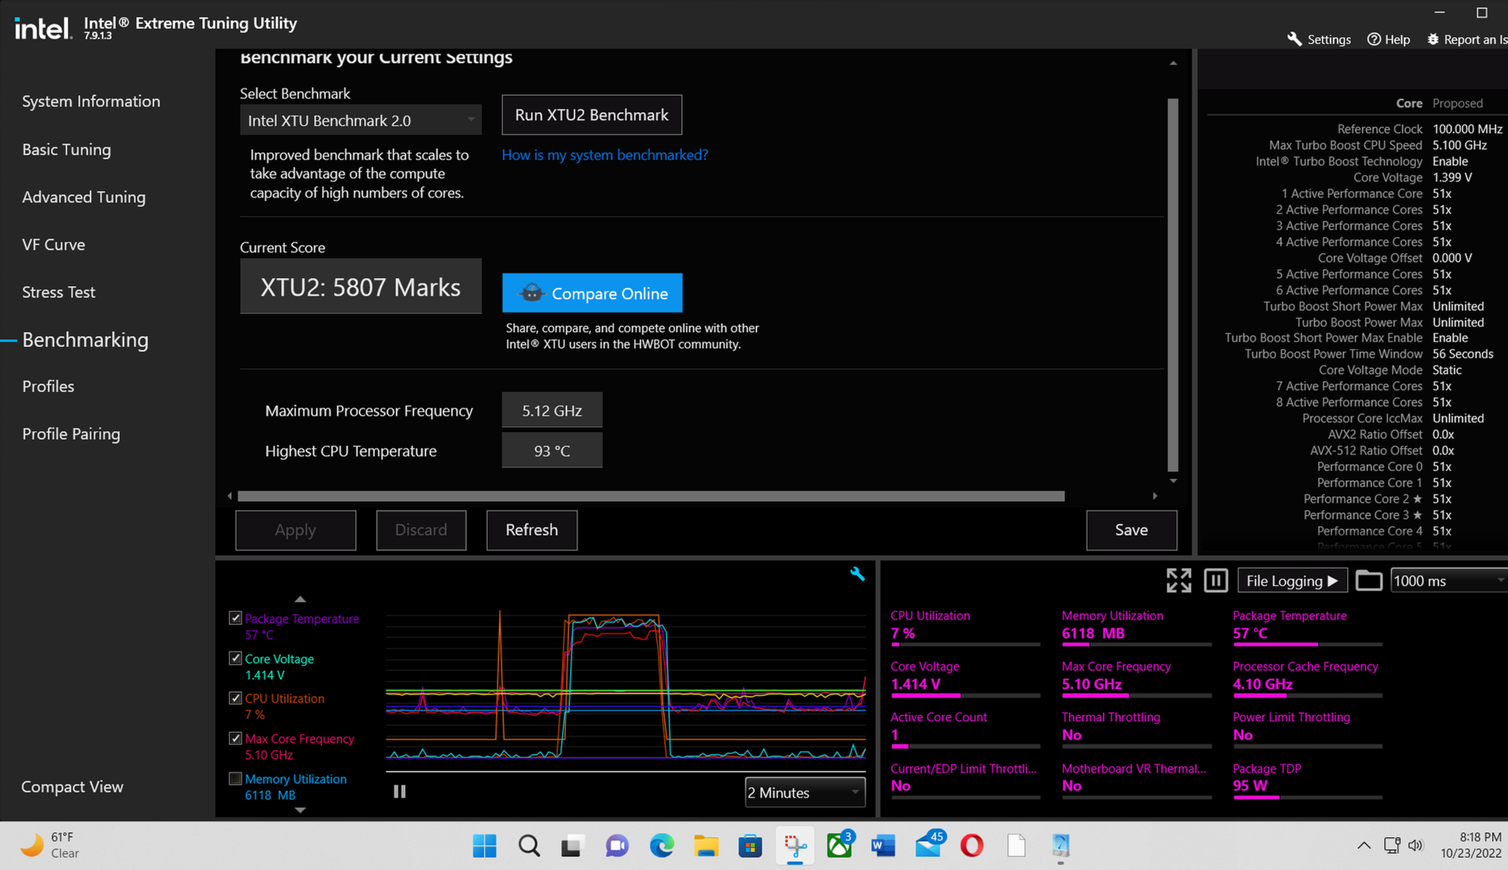This screenshot has width=1508, height=870.
Task: Click Run XTU2 Benchmark button
Action: [x=592, y=115]
